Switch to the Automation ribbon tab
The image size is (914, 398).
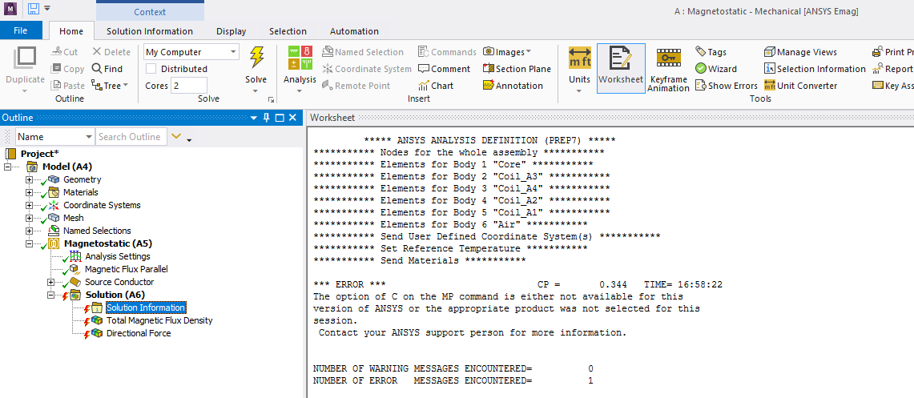coord(354,31)
